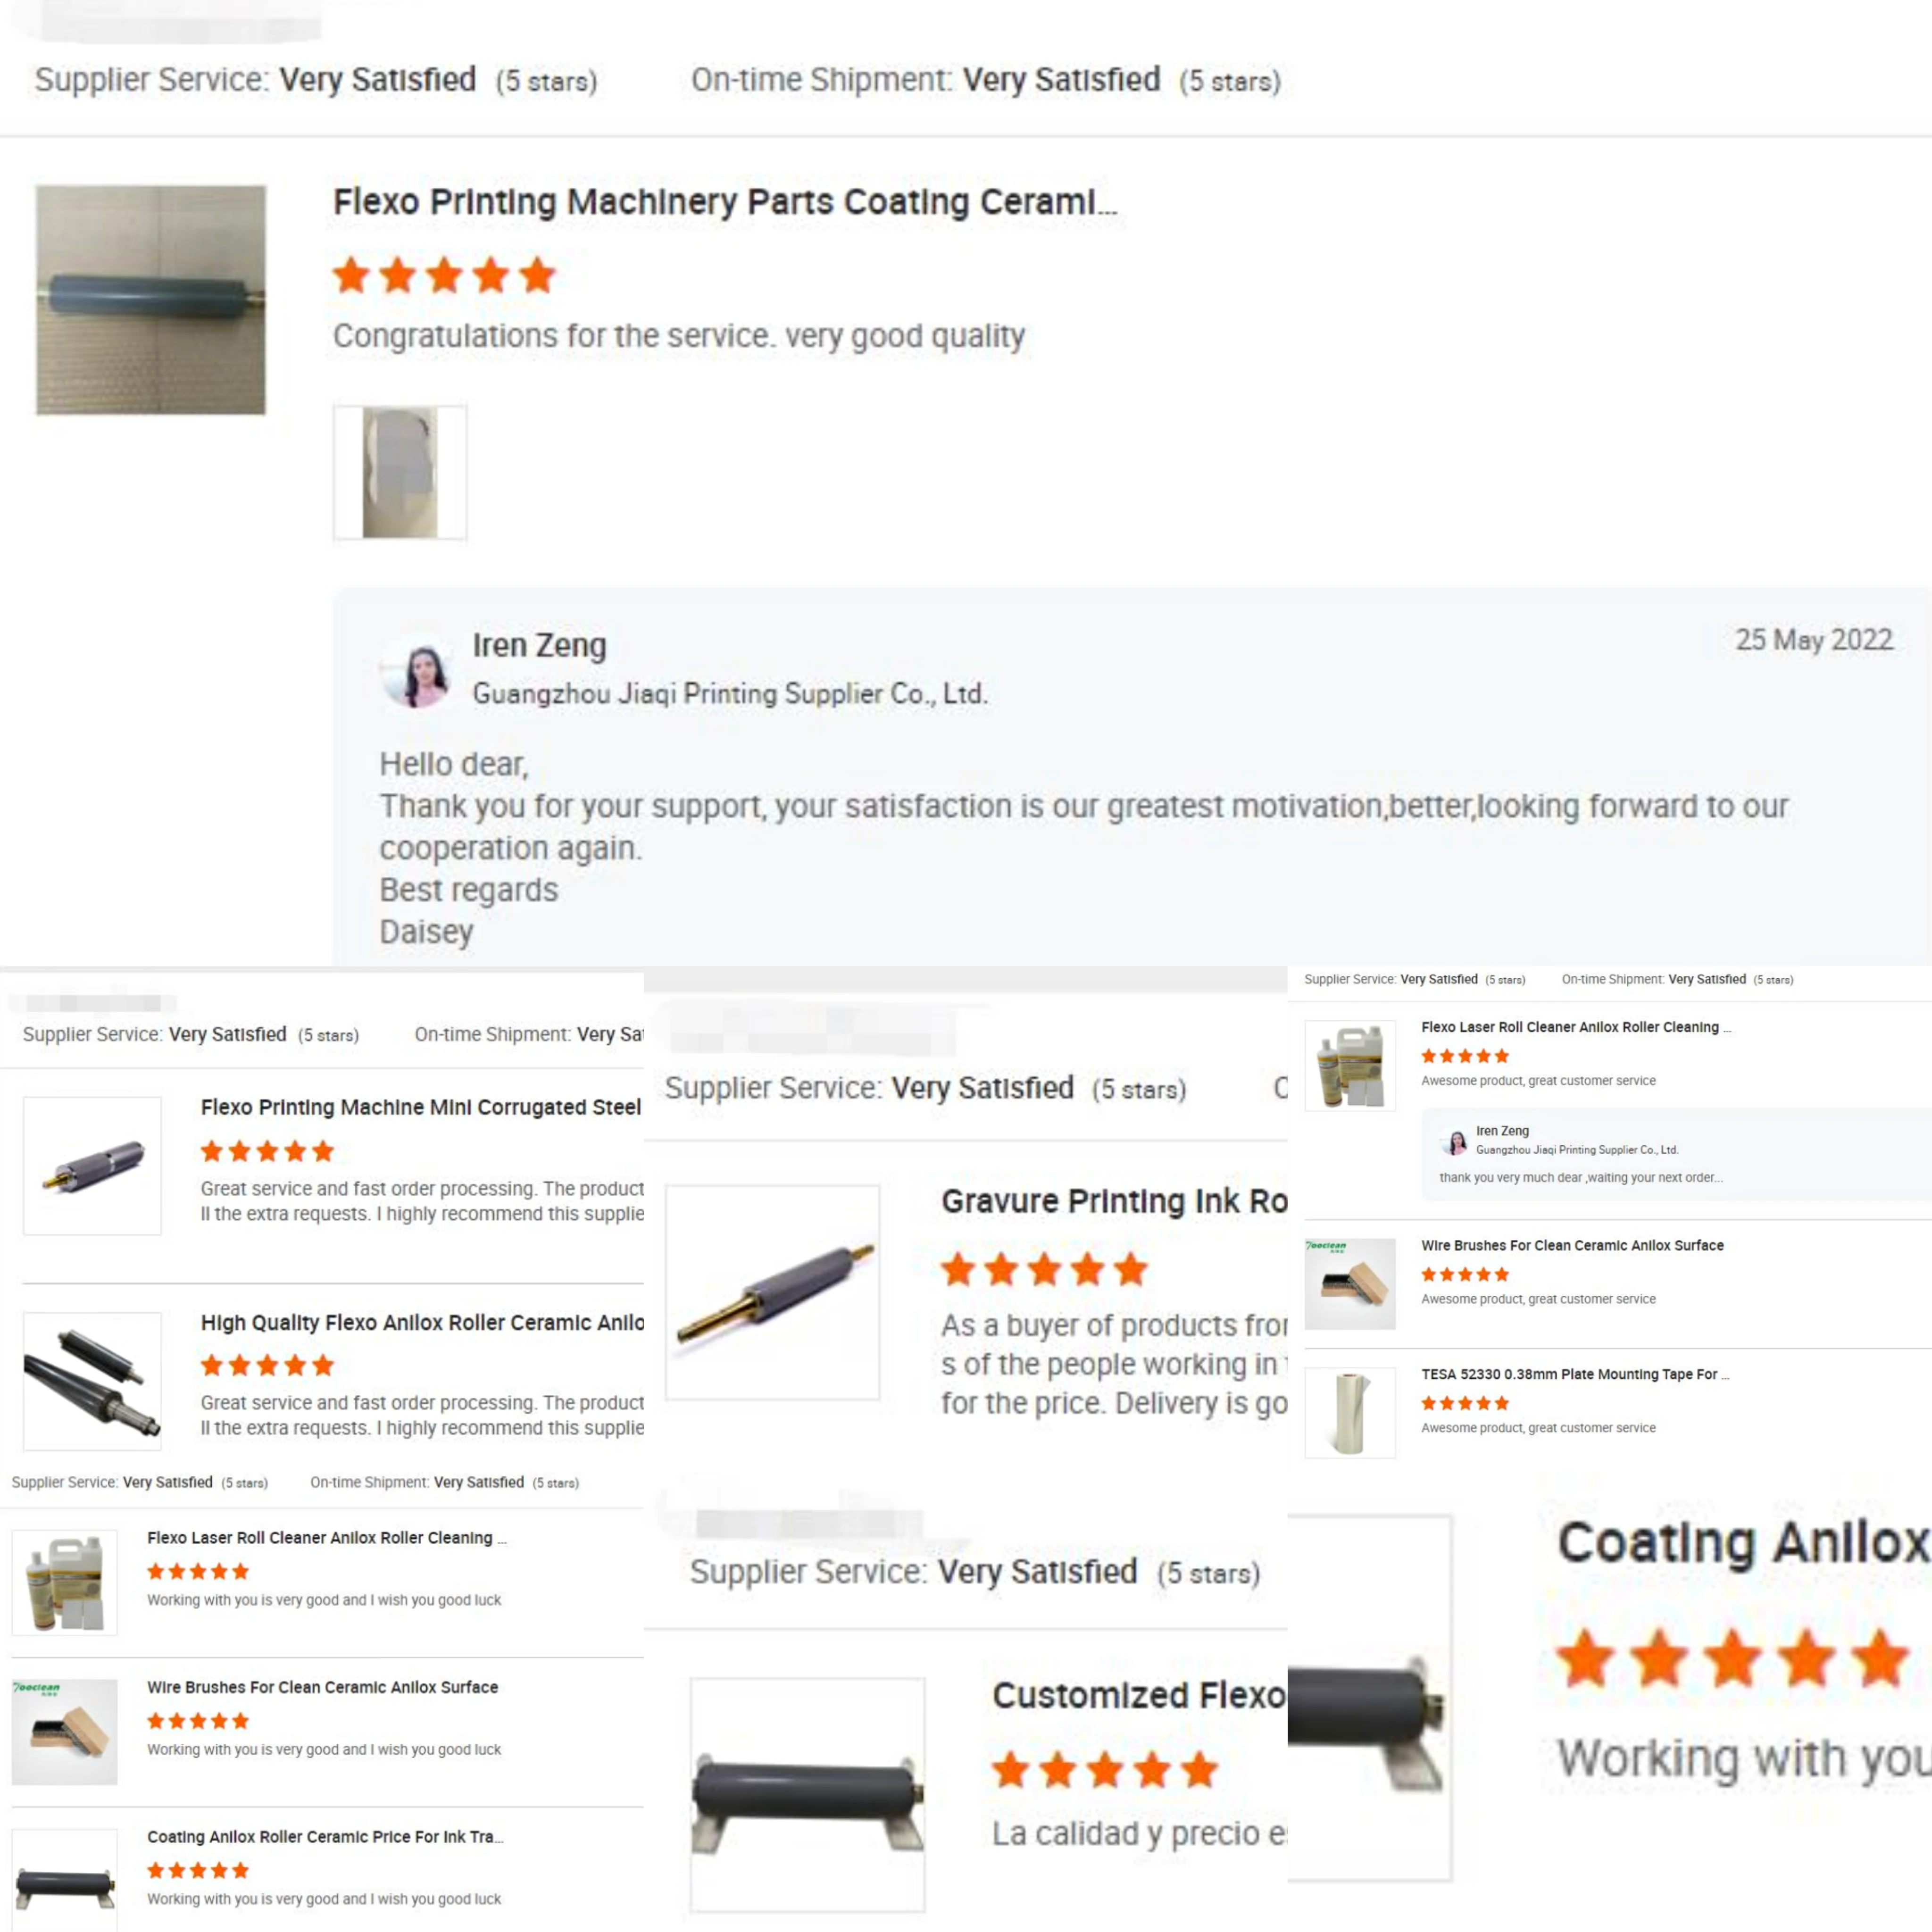Image resolution: width=1932 pixels, height=1932 pixels.
Task: Open the Gravure Printing Ink Roller product title
Action: (x=1114, y=1201)
